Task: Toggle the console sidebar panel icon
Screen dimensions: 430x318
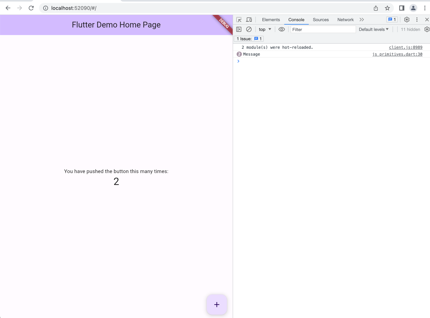Action: [x=239, y=30]
